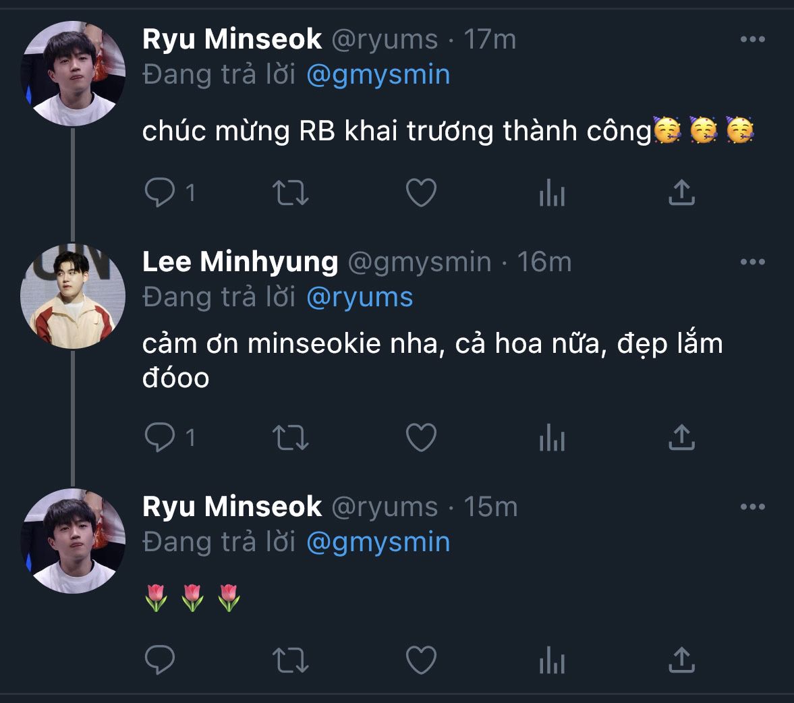Image resolution: width=794 pixels, height=703 pixels.
Task: Open the @gmysmin mention in the first tweet
Action: coord(378,75)
